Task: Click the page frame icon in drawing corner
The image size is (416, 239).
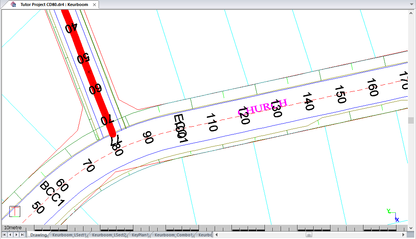Action: (15, 212)
